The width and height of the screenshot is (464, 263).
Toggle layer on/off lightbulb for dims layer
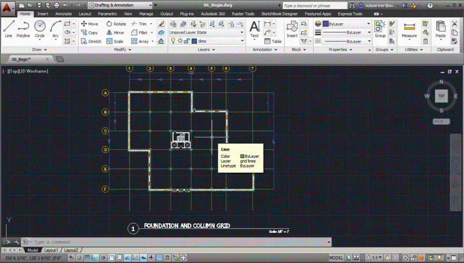point(173,41)
